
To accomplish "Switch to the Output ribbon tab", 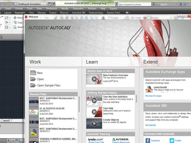I will 53,12.
